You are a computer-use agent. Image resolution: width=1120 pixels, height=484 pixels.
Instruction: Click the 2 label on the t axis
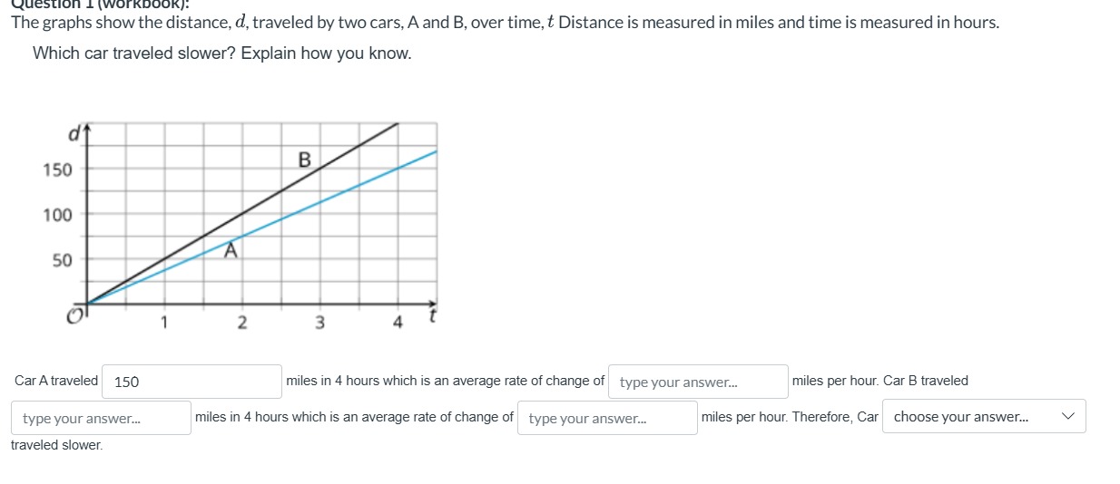point(241,322)
